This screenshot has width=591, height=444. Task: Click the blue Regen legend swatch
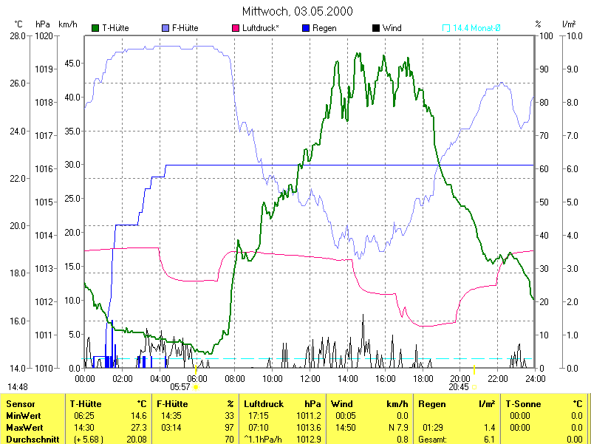coord(307,28)
